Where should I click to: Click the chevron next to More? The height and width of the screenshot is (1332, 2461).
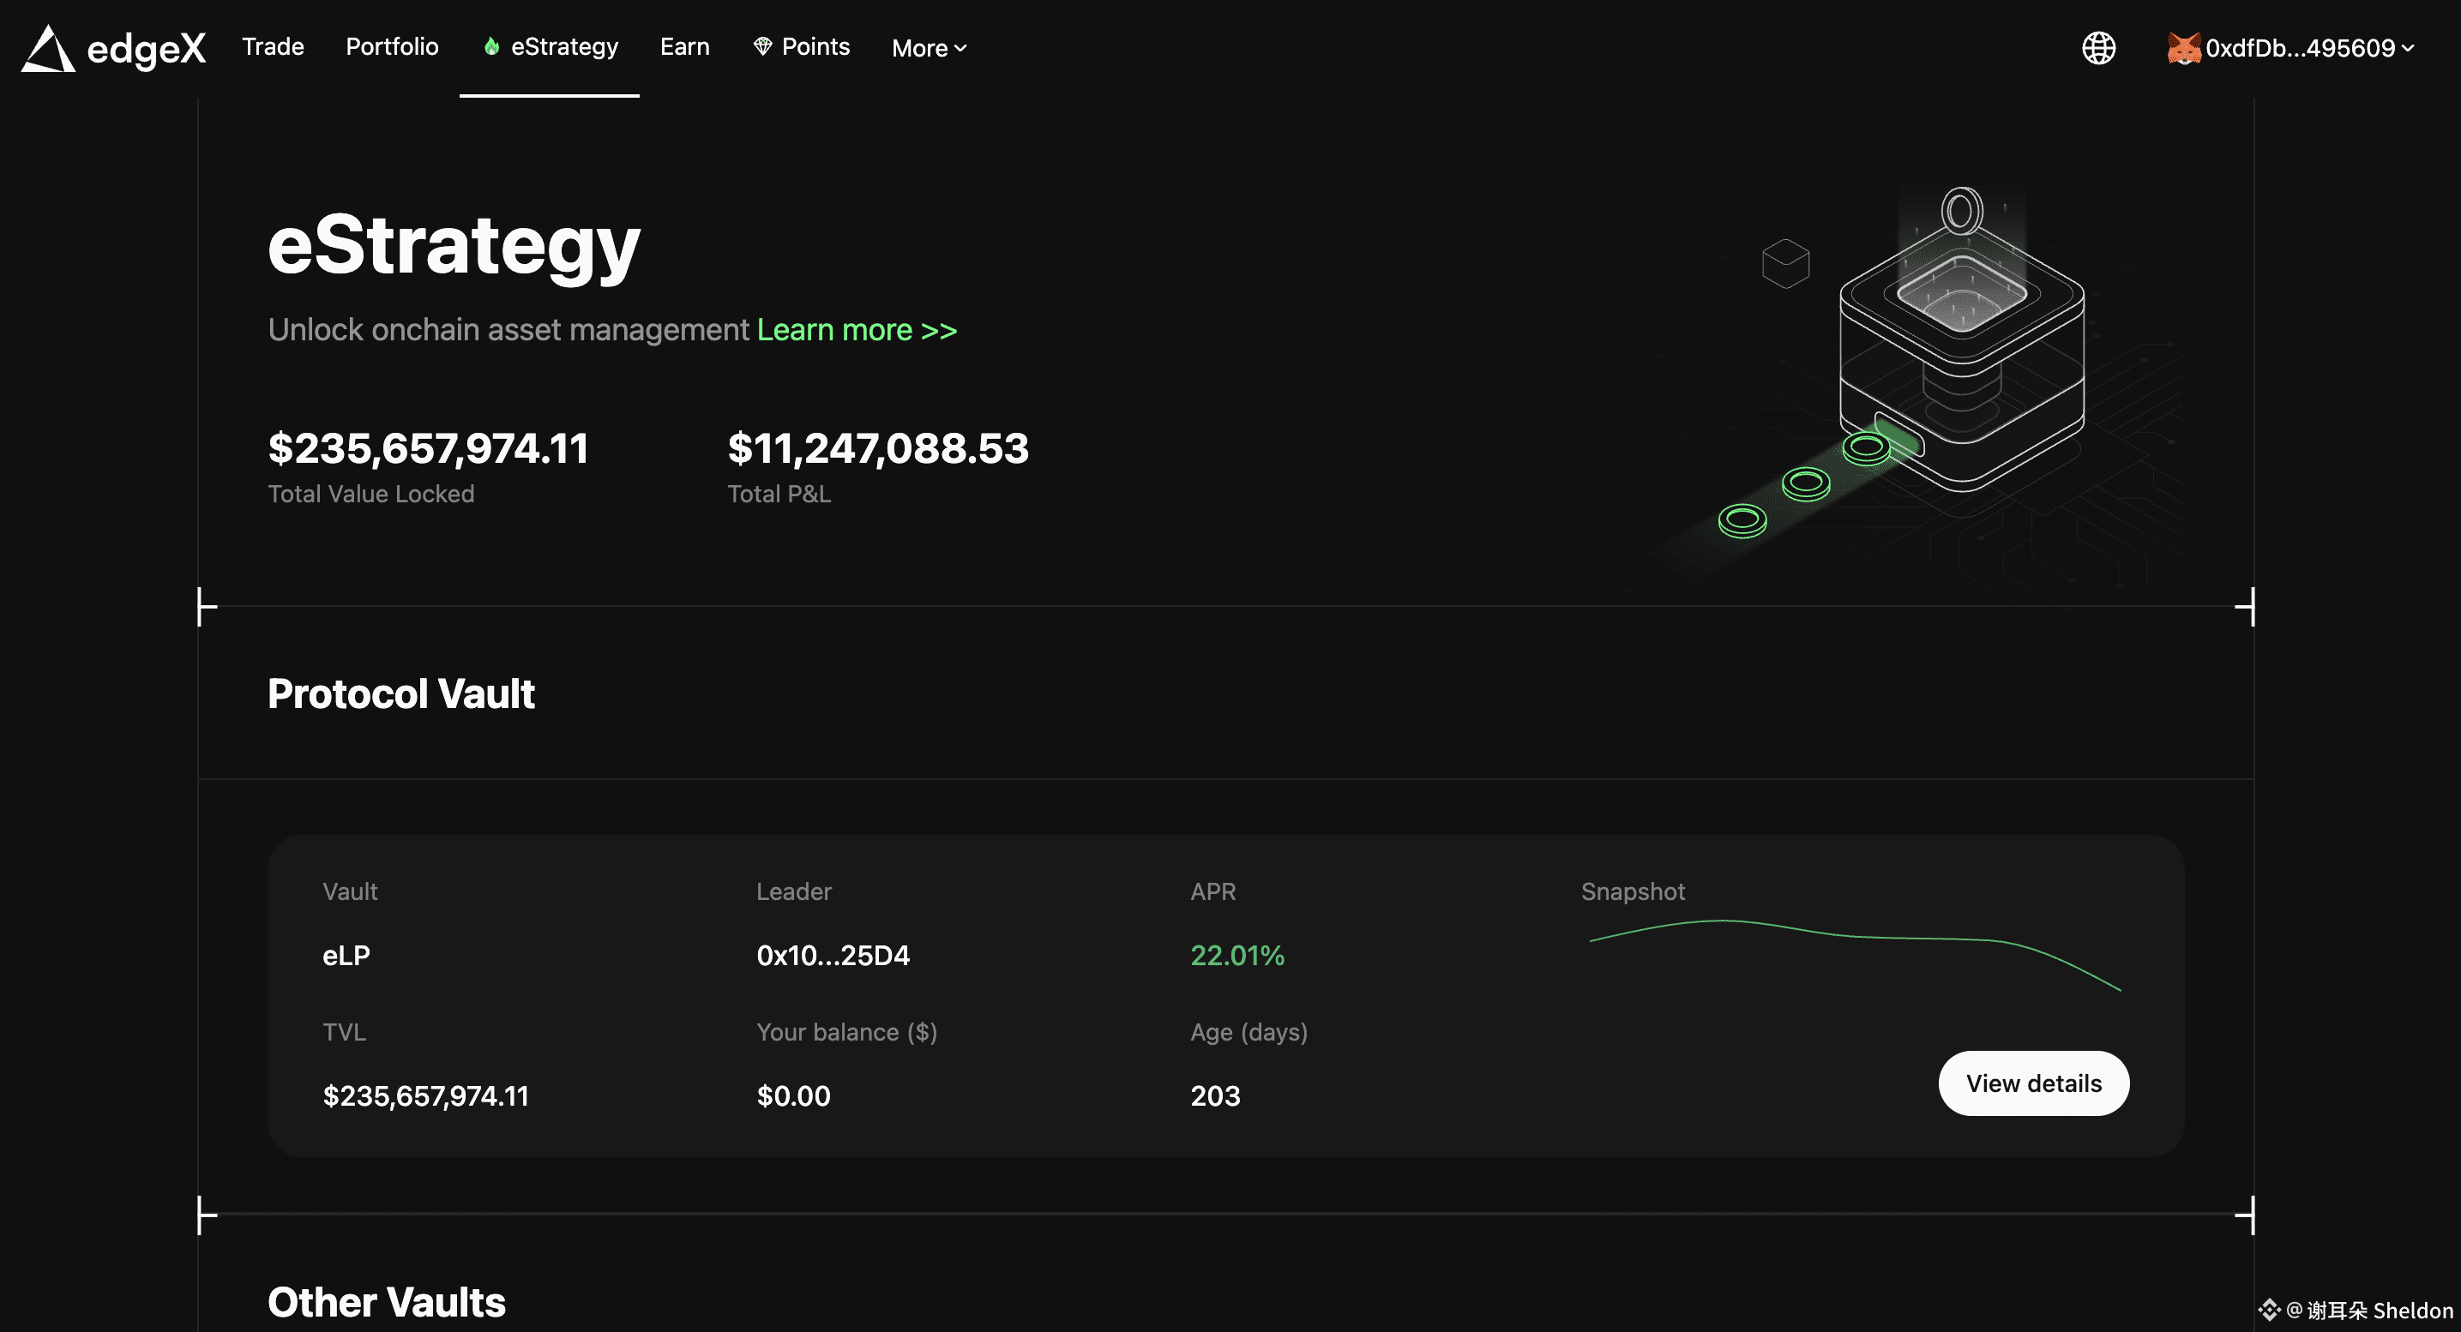point(960,48)
